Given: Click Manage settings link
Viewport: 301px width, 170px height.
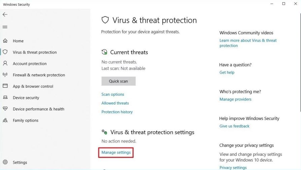Looking at the screenshot, I should (116, 153).
